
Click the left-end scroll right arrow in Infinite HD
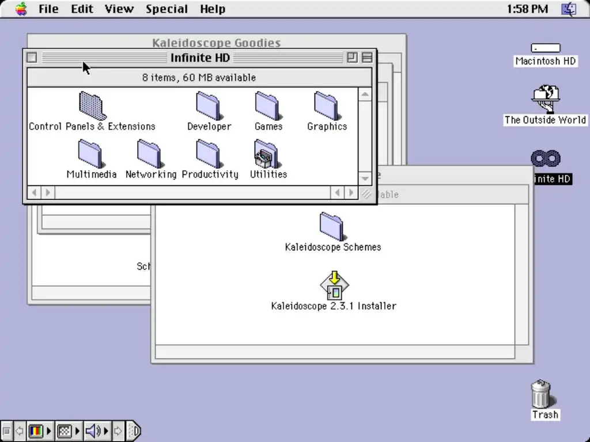48,193
